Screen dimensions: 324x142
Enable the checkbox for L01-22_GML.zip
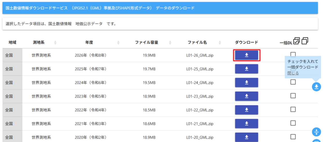pyautogui.click(x=293, y=109)
